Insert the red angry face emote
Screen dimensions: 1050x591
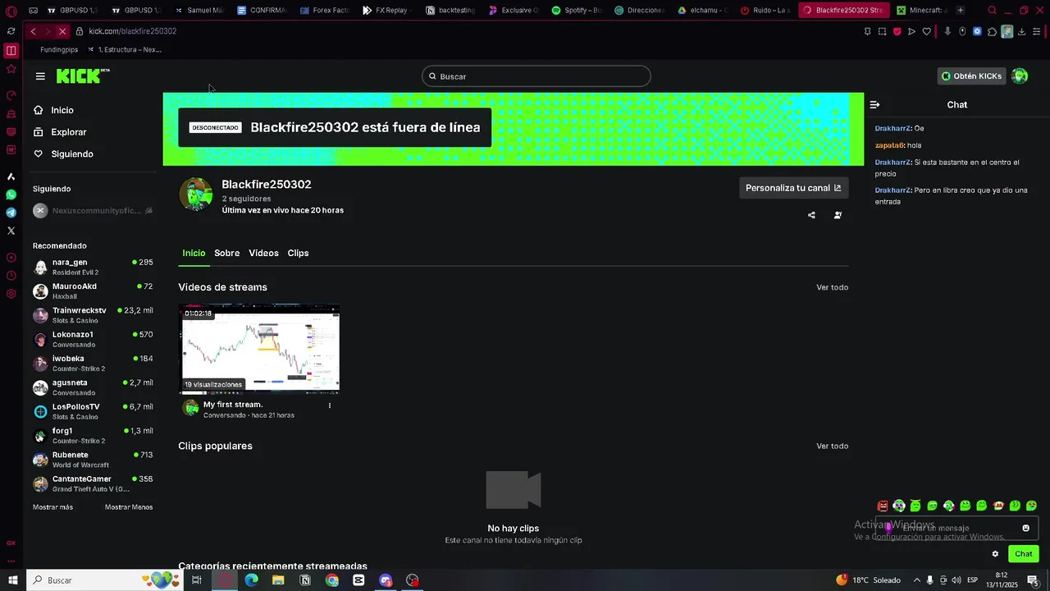[x=883, y=506]
